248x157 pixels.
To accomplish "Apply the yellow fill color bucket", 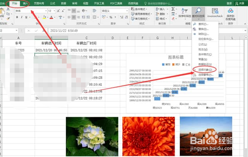I will pyautogui.click(x=44, y=17).
